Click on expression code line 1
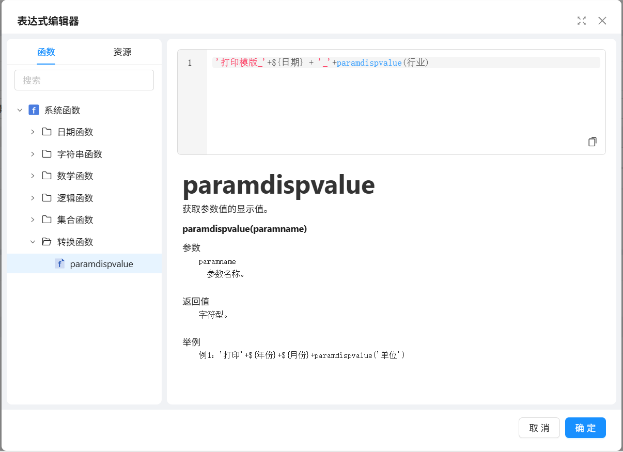623x452 pixels. [x=406, y=63]
